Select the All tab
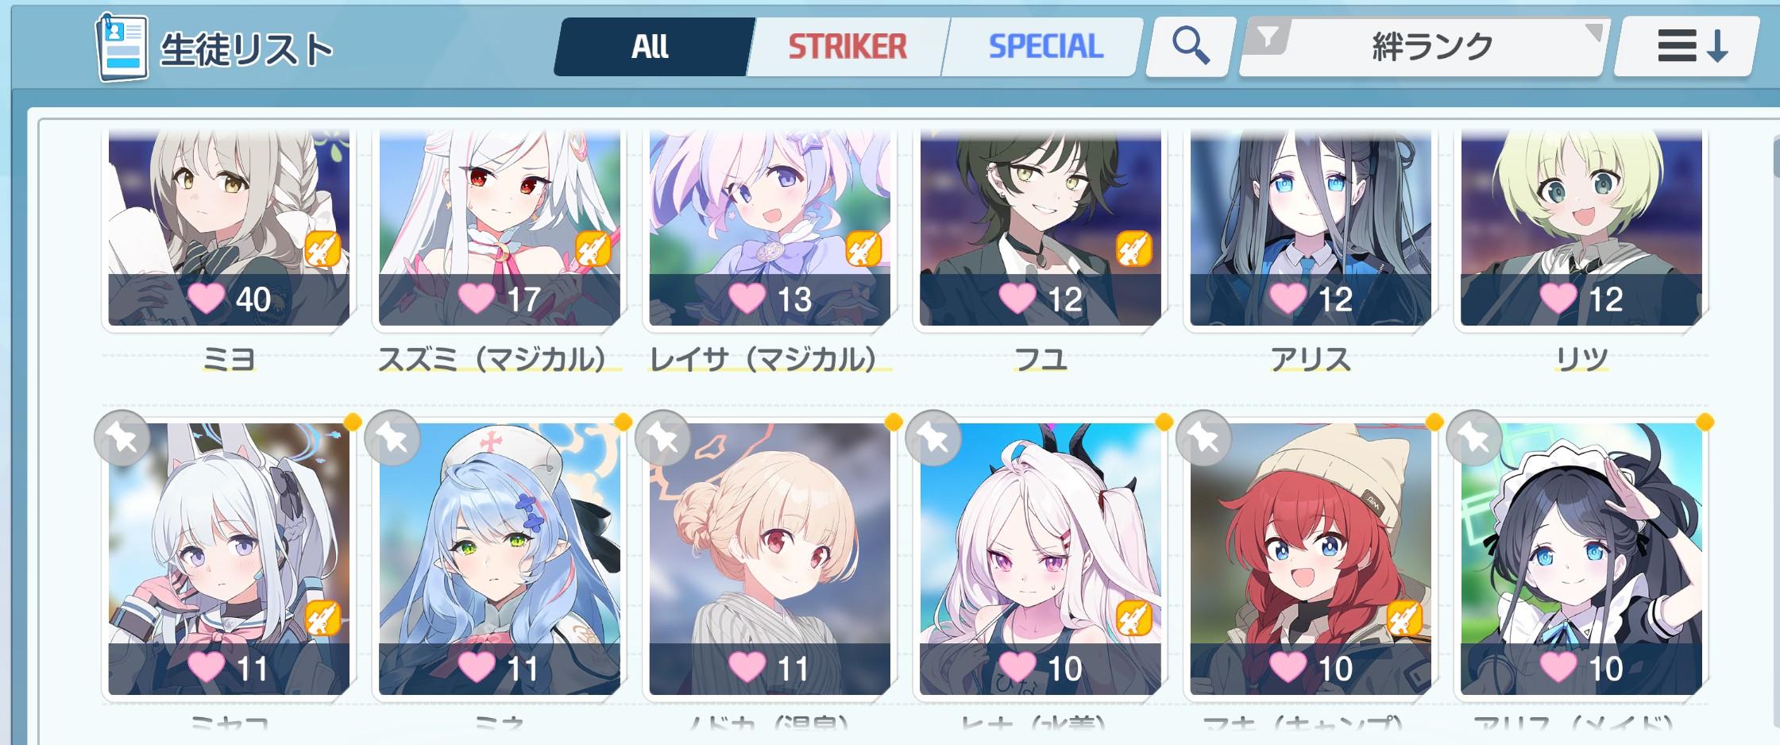Viewport: 1780px width, 745px height. point(651,47)
